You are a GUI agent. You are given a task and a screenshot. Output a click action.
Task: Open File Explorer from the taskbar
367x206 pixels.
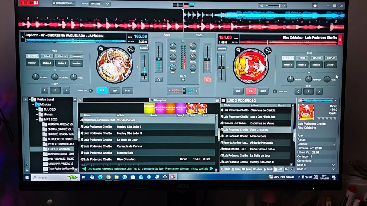[x=116, y=177]
